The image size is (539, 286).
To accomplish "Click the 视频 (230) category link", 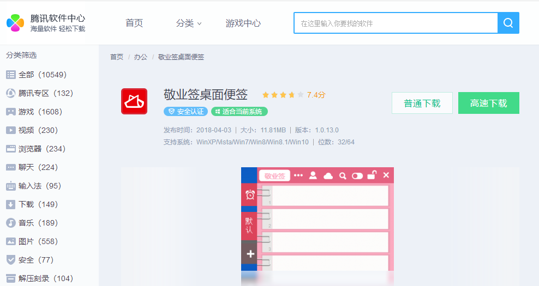I will click(38, 130).
